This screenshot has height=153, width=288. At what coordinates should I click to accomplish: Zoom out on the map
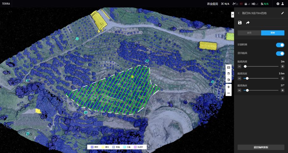click(x=228, y=93)
